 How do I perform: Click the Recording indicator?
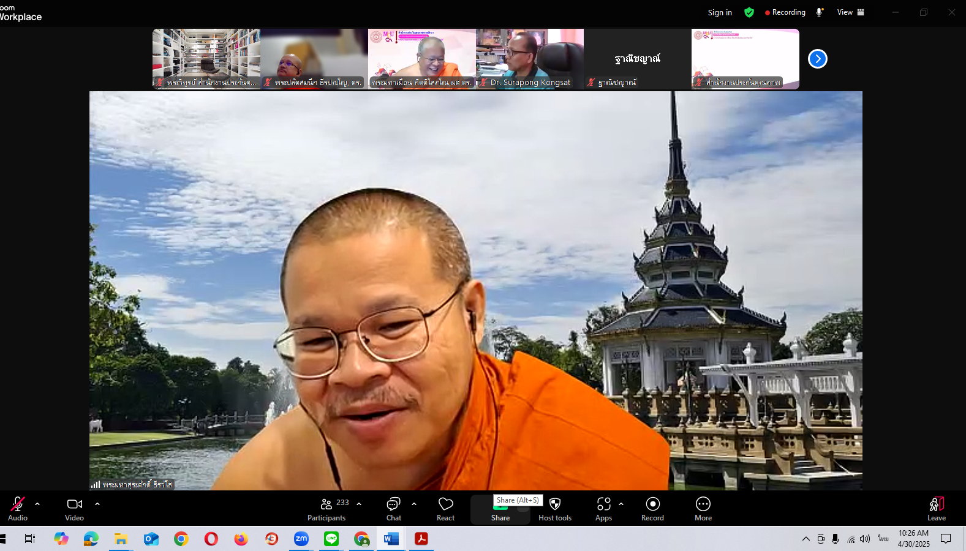[x=785, y=12]
